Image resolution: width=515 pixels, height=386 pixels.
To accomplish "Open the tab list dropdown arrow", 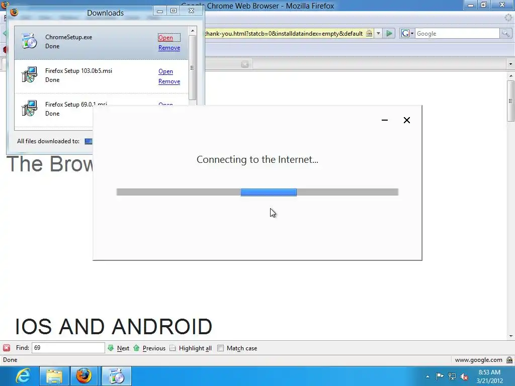I will (510, 64).
